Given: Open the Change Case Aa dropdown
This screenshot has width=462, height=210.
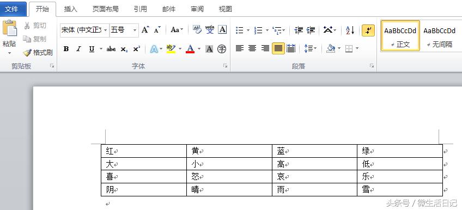Looking at the screenshot, I should point(177,30).
